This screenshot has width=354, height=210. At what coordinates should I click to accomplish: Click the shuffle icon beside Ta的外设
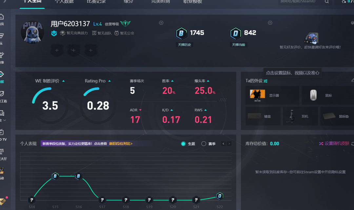tap(265, 81)
